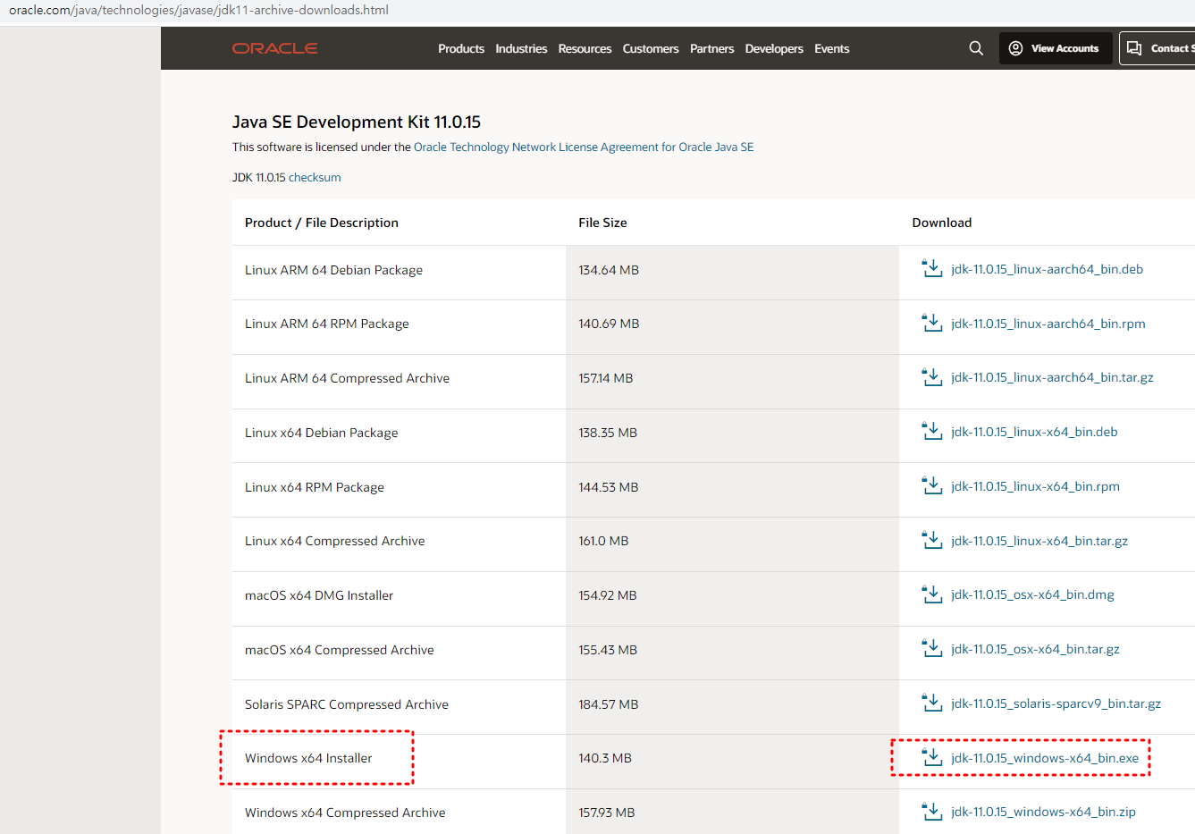
Task: Download jdk-11.0.15_linux-aarch64_bin.rpm
Action: 1048,324
